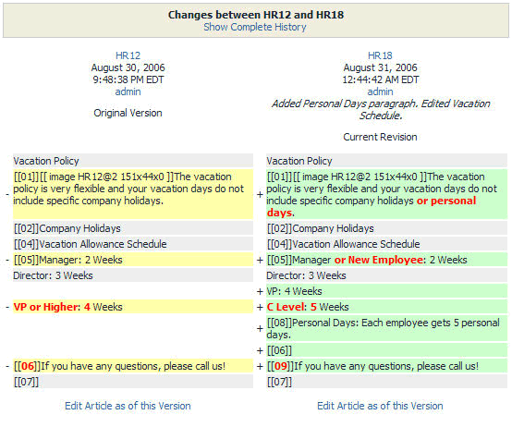Click '[[07]]' in the left column
The width and height of the screenshot is (512, 427).
pos(133,382)
